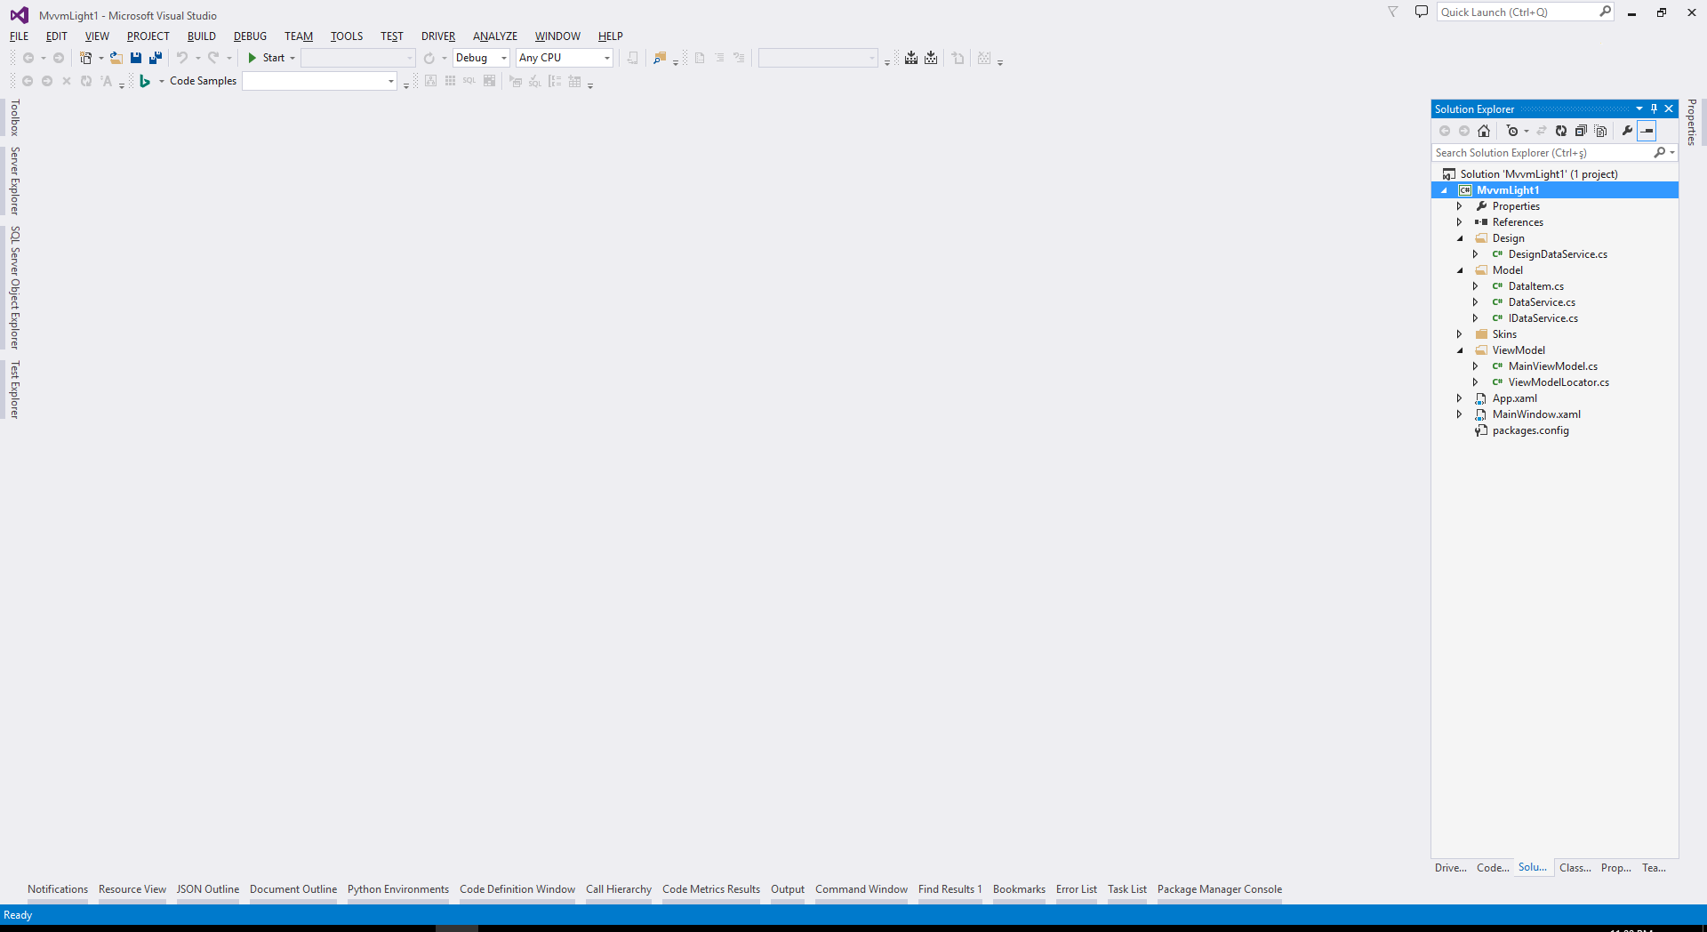
Task: Open the Package Manager Console tab
Action: point(1219,889)
